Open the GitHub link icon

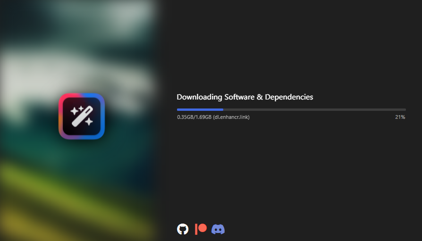(x=183, y=229)
